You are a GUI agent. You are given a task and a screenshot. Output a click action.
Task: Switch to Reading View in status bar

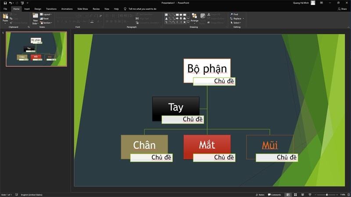(x=302, y=194)
